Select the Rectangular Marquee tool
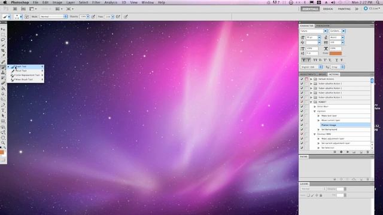The image size is (383, 215). tap(3, 35)
